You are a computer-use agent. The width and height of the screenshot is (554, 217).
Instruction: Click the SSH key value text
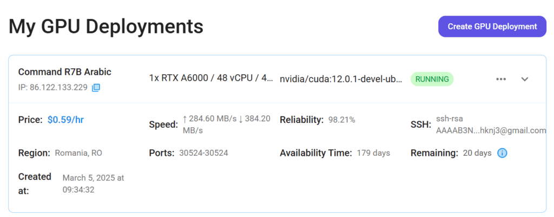coord(491,125)
